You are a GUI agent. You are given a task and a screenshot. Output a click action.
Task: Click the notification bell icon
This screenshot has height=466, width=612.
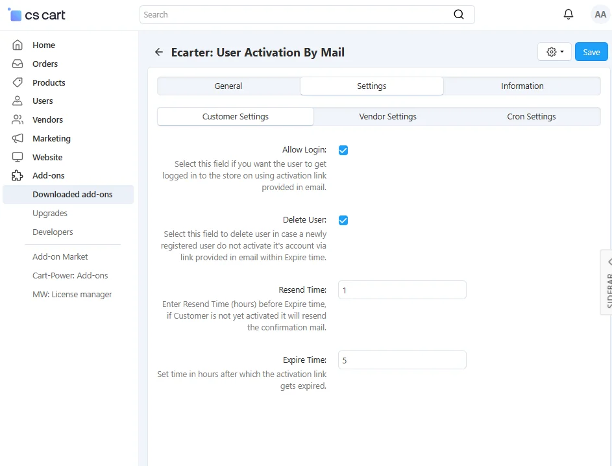coord(569,14)
